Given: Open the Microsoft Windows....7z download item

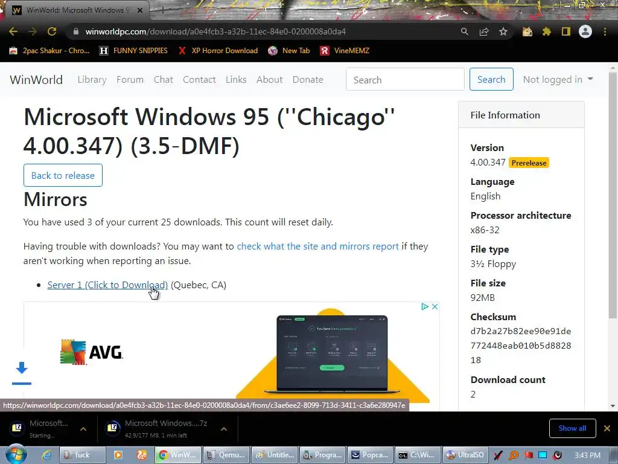Looking at the screenshot, I should [x=157, y=428].
